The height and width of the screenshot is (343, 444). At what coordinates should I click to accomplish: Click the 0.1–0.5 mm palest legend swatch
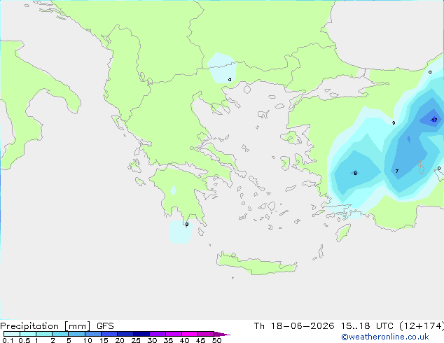12,334
